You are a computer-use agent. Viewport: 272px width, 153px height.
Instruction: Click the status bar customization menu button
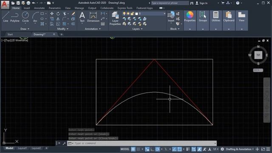click(x=268, y=149)
